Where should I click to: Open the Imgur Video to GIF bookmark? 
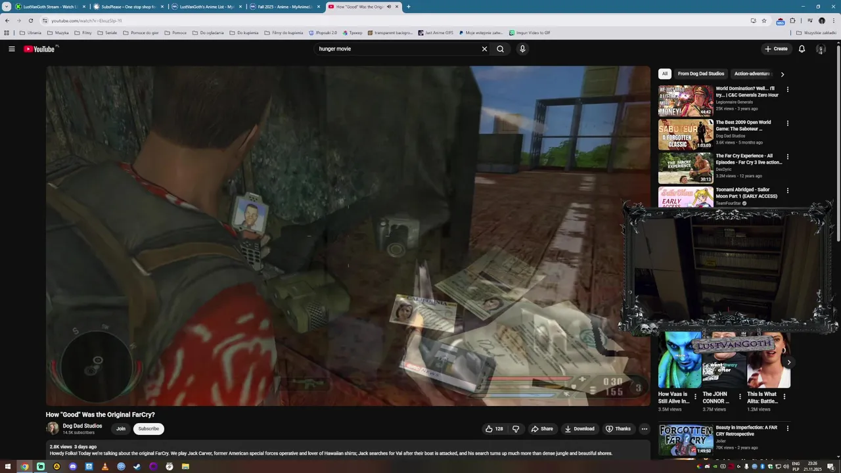(x=530, y=33)
